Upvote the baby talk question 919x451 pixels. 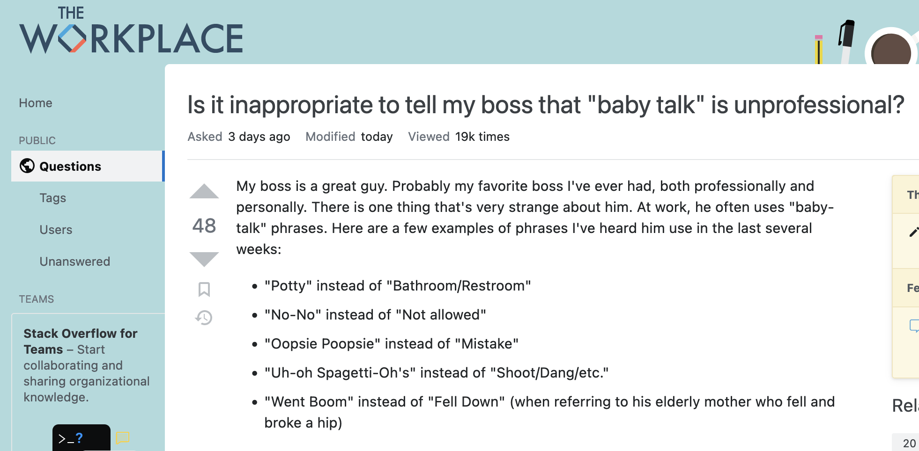tap(204, 191)
